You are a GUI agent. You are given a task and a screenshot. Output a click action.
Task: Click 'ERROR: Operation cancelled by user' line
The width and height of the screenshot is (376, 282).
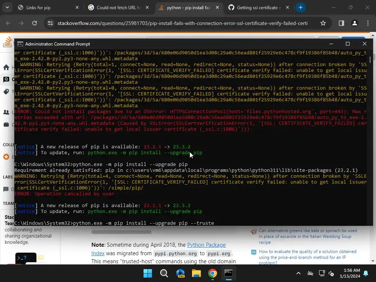point(64,194)
